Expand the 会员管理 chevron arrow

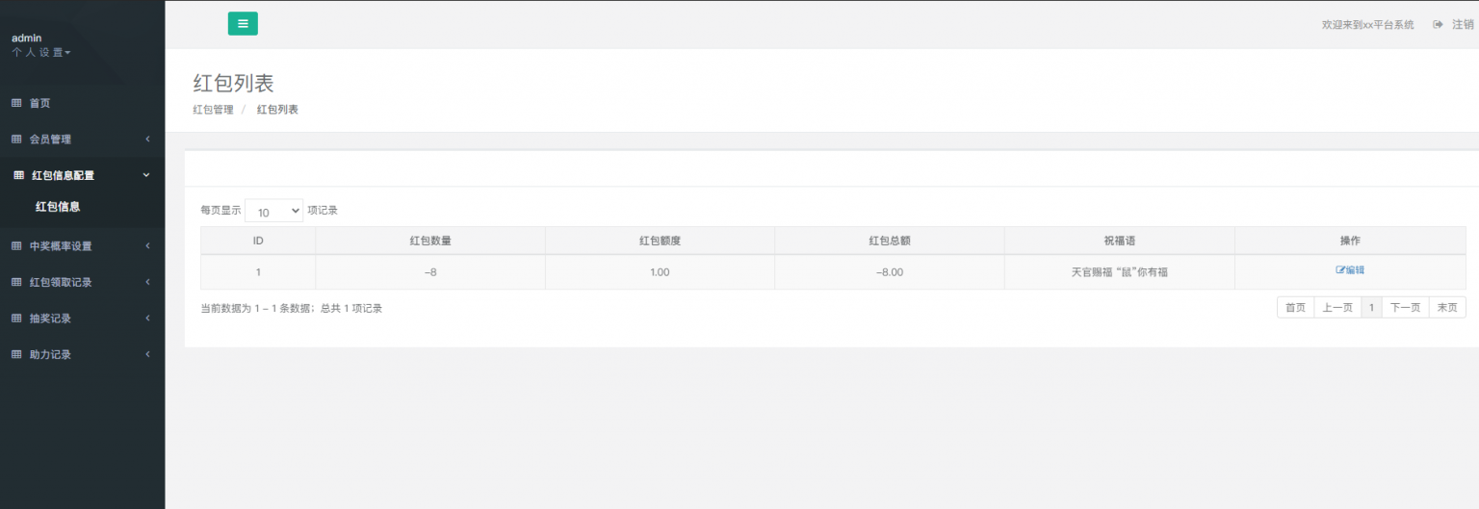coord(147,140)
